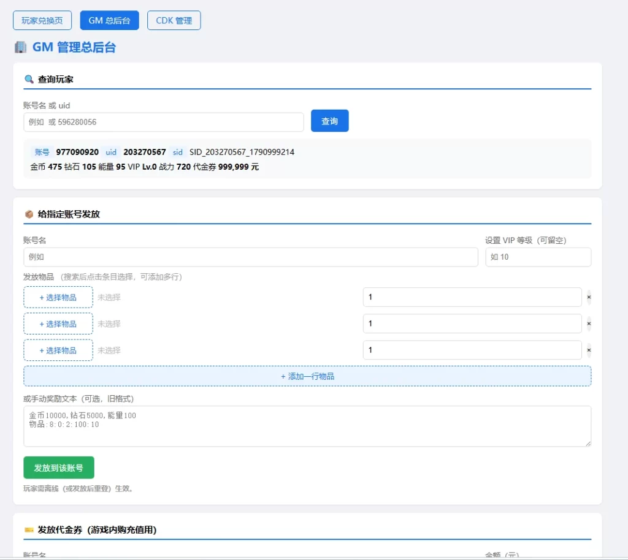Click the building icon beside GM 管理总后台
The image size is (628, 560).
coord(20,47)
